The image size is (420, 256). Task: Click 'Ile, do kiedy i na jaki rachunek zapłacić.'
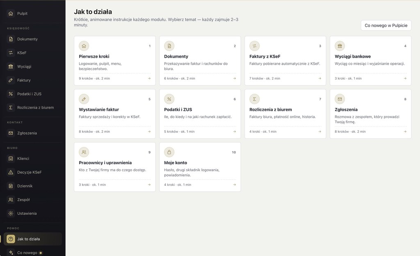tap(198, 117)
